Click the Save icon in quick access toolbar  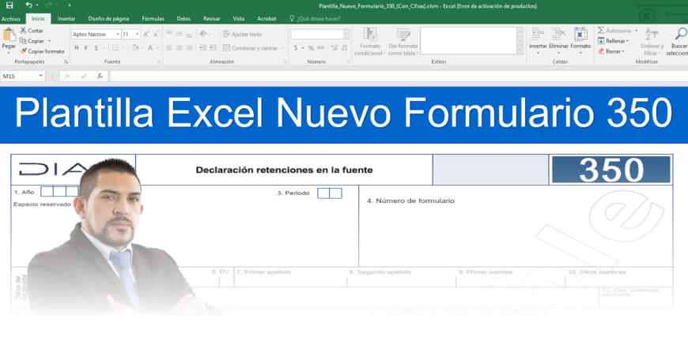tap(9, 6)
